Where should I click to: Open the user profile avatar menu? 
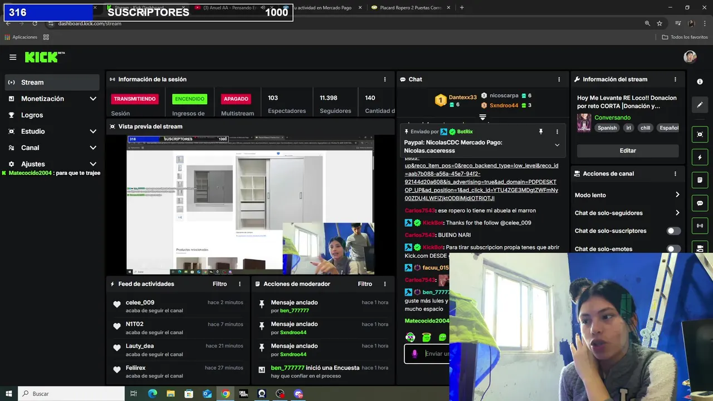click(x=690, y=57)
